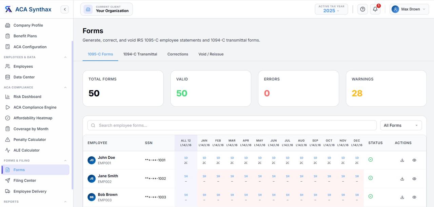Click the search magnifier icon
This screenshot has height=207, width=434.
tap(93, 125)
